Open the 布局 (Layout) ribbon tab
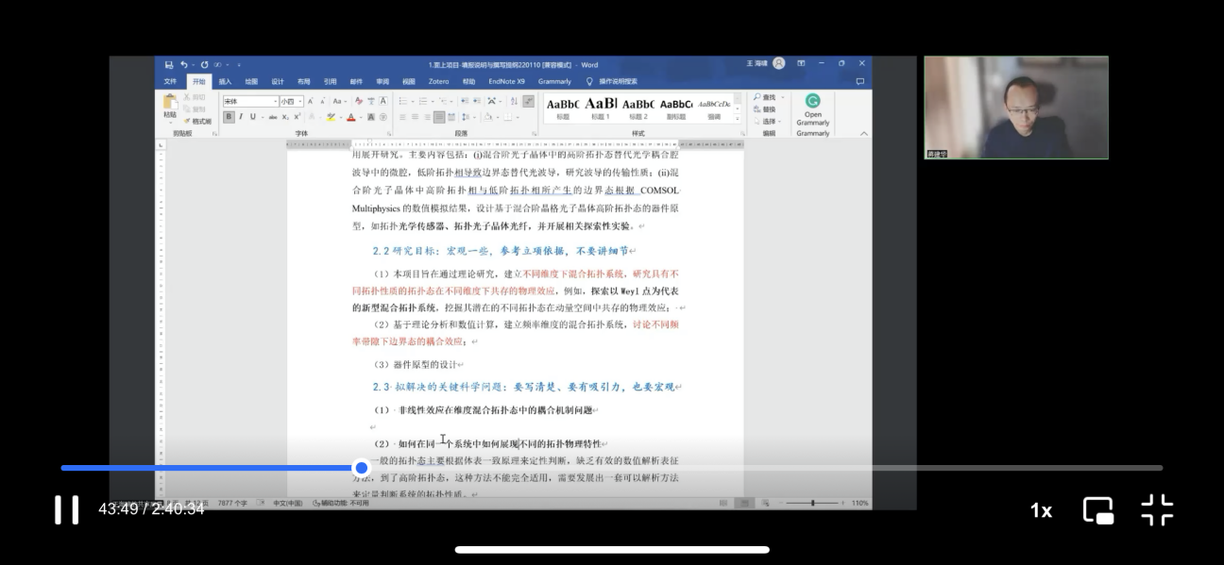1224x565 pixels. pos(303,81)
